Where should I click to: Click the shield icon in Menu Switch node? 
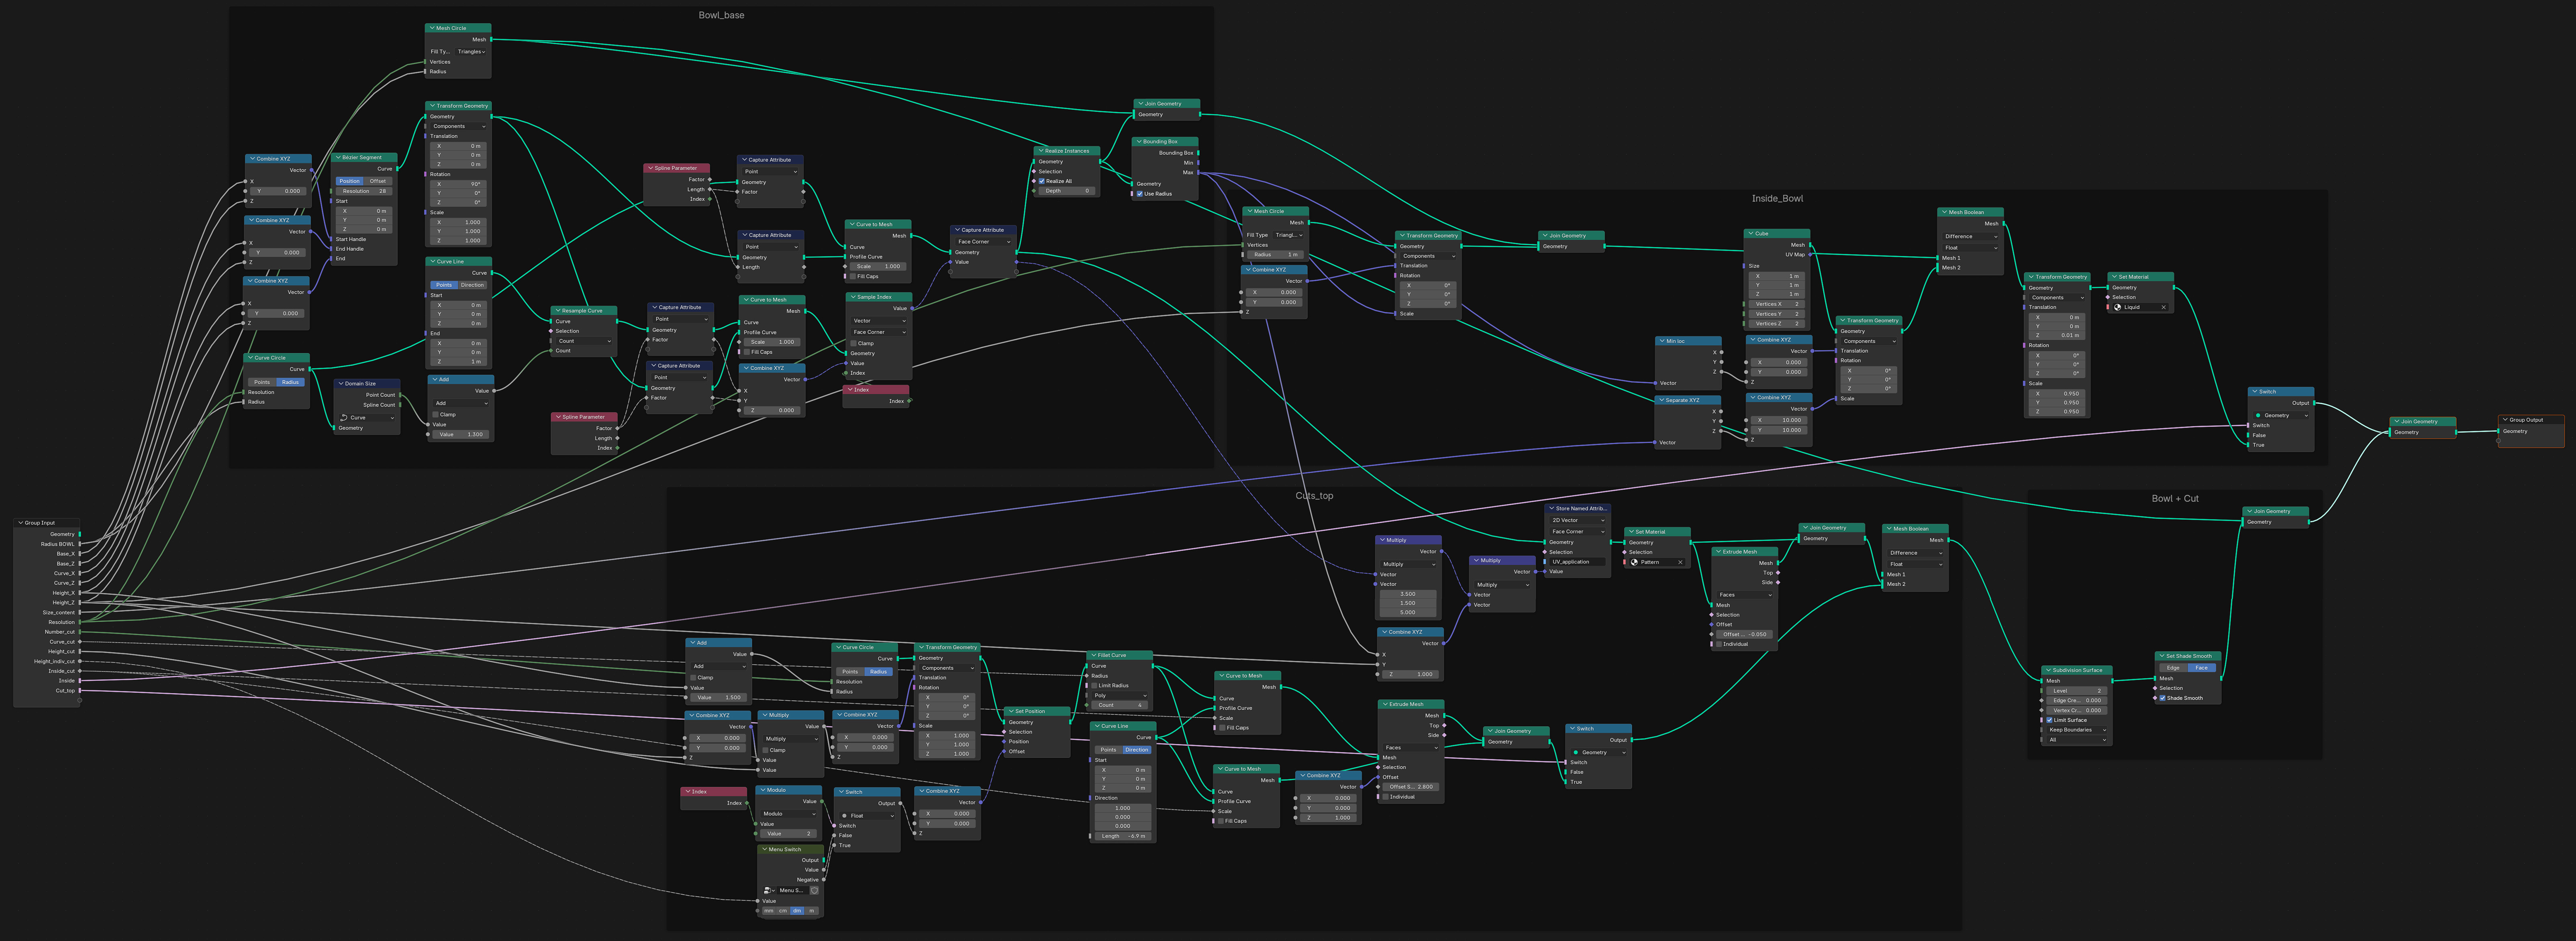[x=814, y=890]
